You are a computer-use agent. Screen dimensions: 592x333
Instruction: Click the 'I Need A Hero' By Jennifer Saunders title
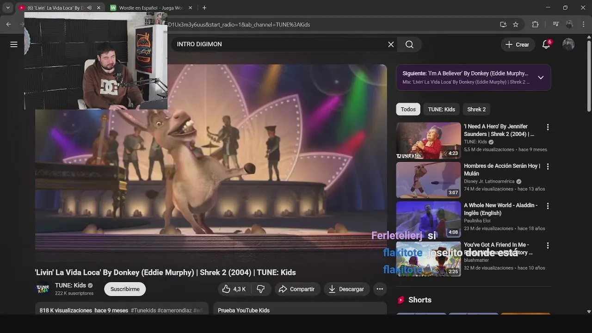499,130
